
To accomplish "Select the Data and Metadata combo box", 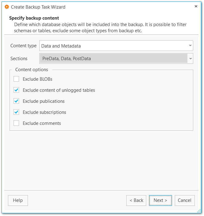I will point(114,46).
